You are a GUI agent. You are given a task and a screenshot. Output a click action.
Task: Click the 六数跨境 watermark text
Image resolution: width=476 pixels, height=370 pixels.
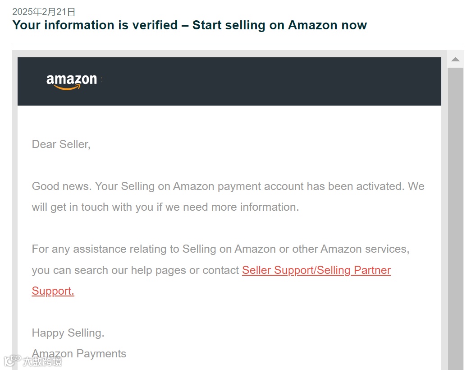42,361
